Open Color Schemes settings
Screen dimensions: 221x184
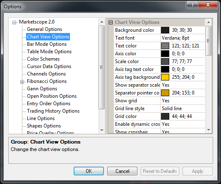coord(43,59)
